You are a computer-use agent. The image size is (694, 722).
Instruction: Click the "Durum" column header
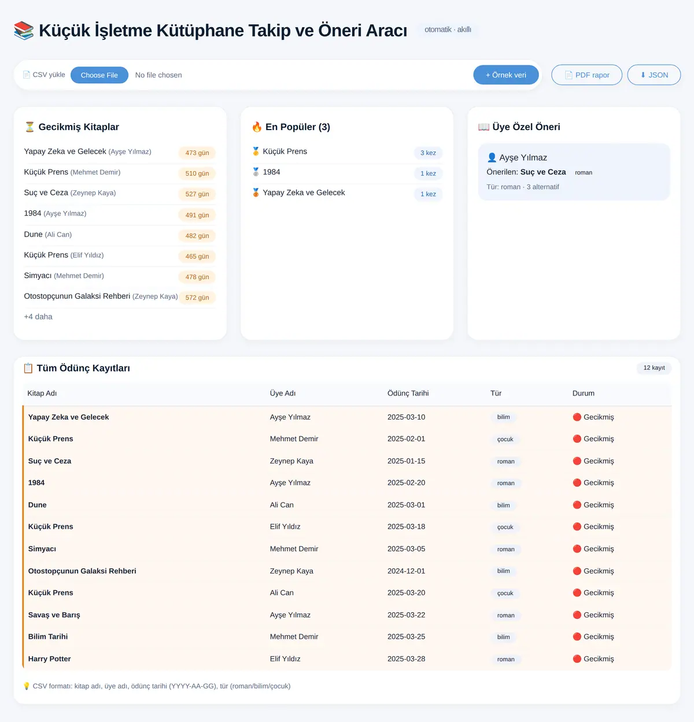pos(584,393)
